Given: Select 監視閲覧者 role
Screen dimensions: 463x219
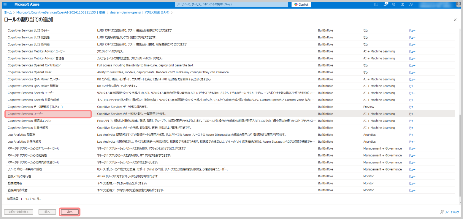Looking at the screenshot, I should point(15,183).
